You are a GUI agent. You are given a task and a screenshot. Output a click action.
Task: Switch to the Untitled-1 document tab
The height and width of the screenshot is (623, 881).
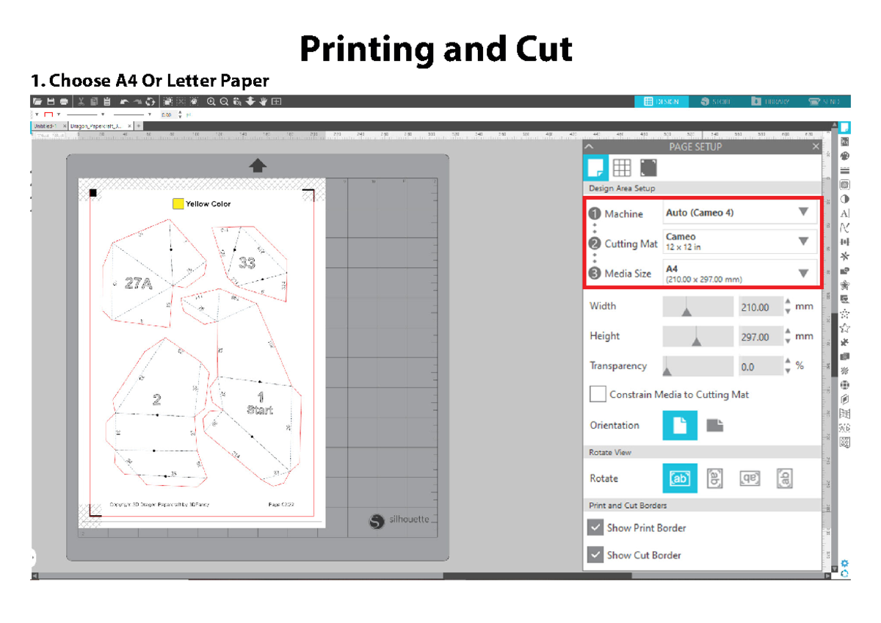pos(46,126)
